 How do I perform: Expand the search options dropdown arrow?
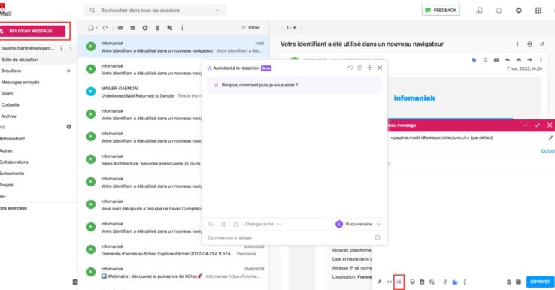217,11
